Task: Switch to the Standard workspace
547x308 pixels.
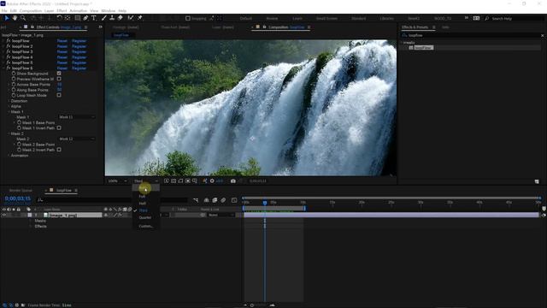Action: 359,18
